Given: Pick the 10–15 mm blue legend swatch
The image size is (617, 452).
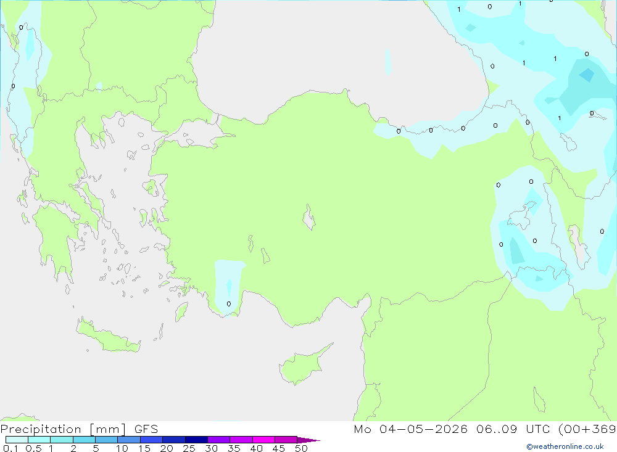Looking at the screenshot, I should pyautogui.click(x=129, y=440).
